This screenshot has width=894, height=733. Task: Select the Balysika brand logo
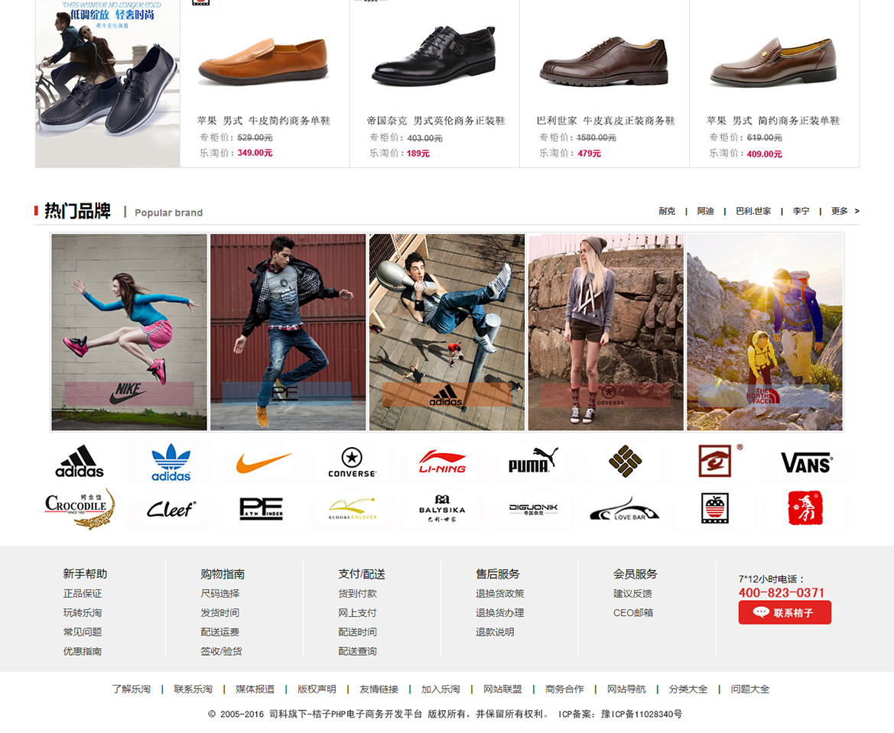[x=442, y=508]
